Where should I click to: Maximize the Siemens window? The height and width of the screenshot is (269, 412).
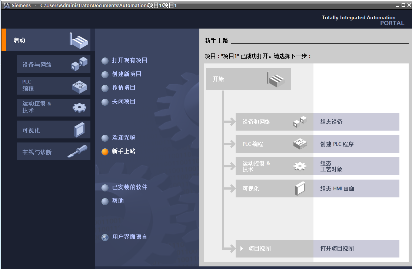point(403,5)
